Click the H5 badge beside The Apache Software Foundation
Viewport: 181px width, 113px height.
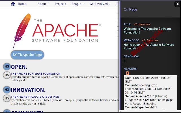tap(7, 75)
